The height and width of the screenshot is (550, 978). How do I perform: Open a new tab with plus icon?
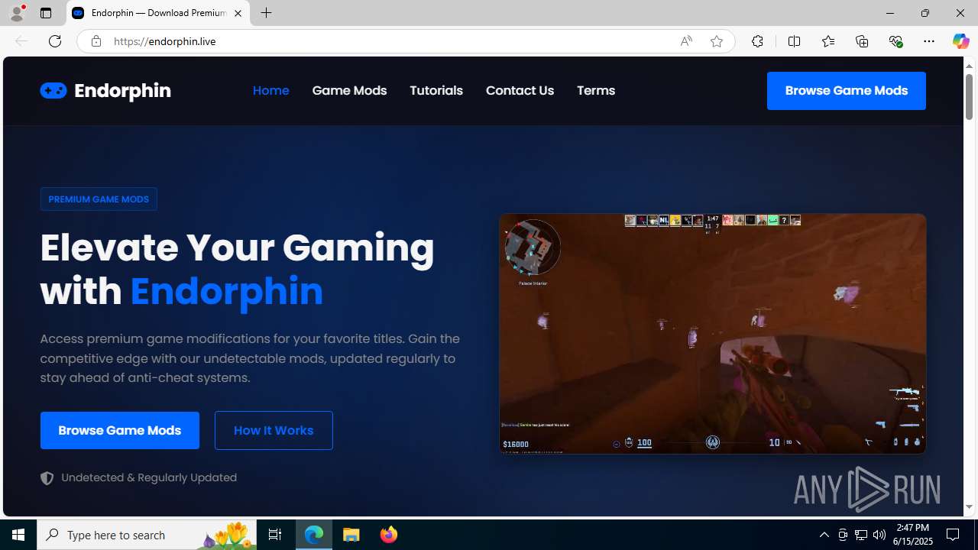(x=266, y=13)
